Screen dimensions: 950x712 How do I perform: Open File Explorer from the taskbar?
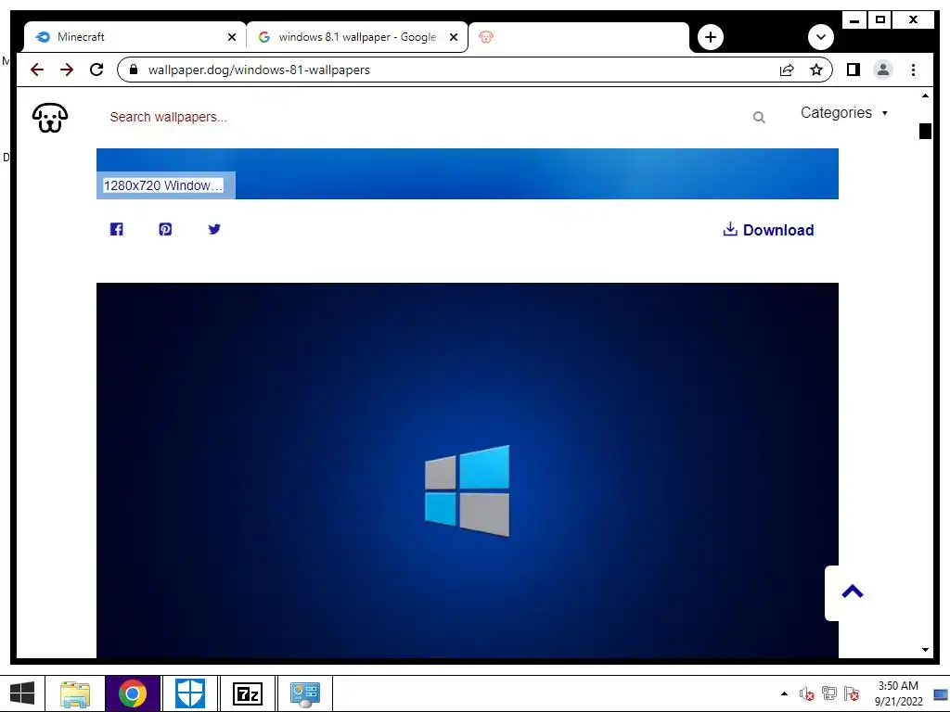click(x=75, y=693)
